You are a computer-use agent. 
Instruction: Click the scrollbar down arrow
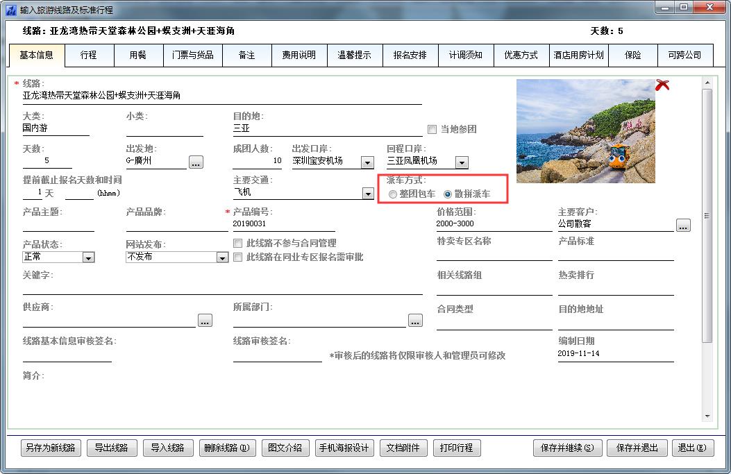coord(707,416)
